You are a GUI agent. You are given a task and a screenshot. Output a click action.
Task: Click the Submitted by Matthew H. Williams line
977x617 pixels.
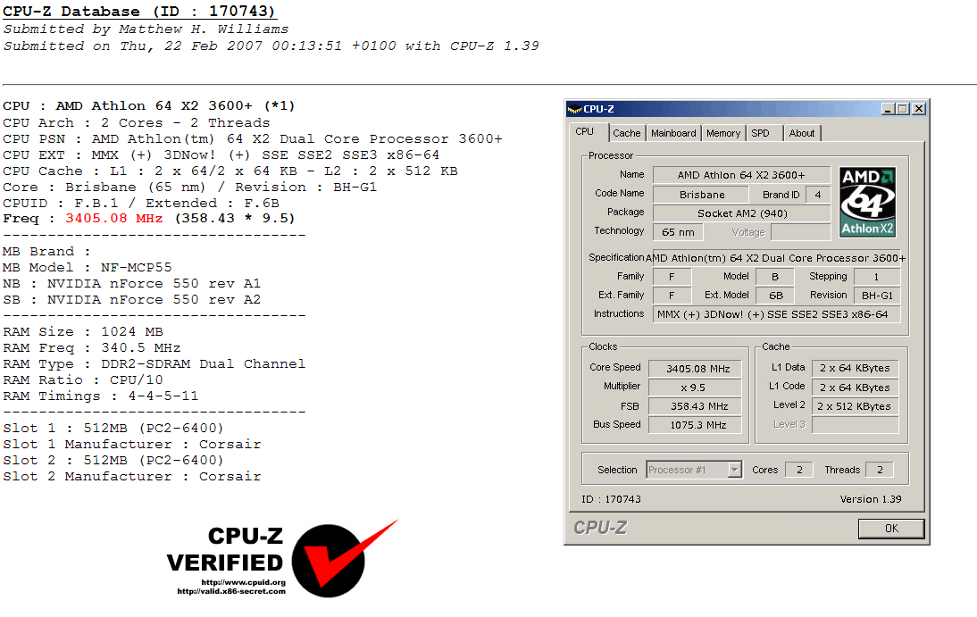click(x=146, y=29)
